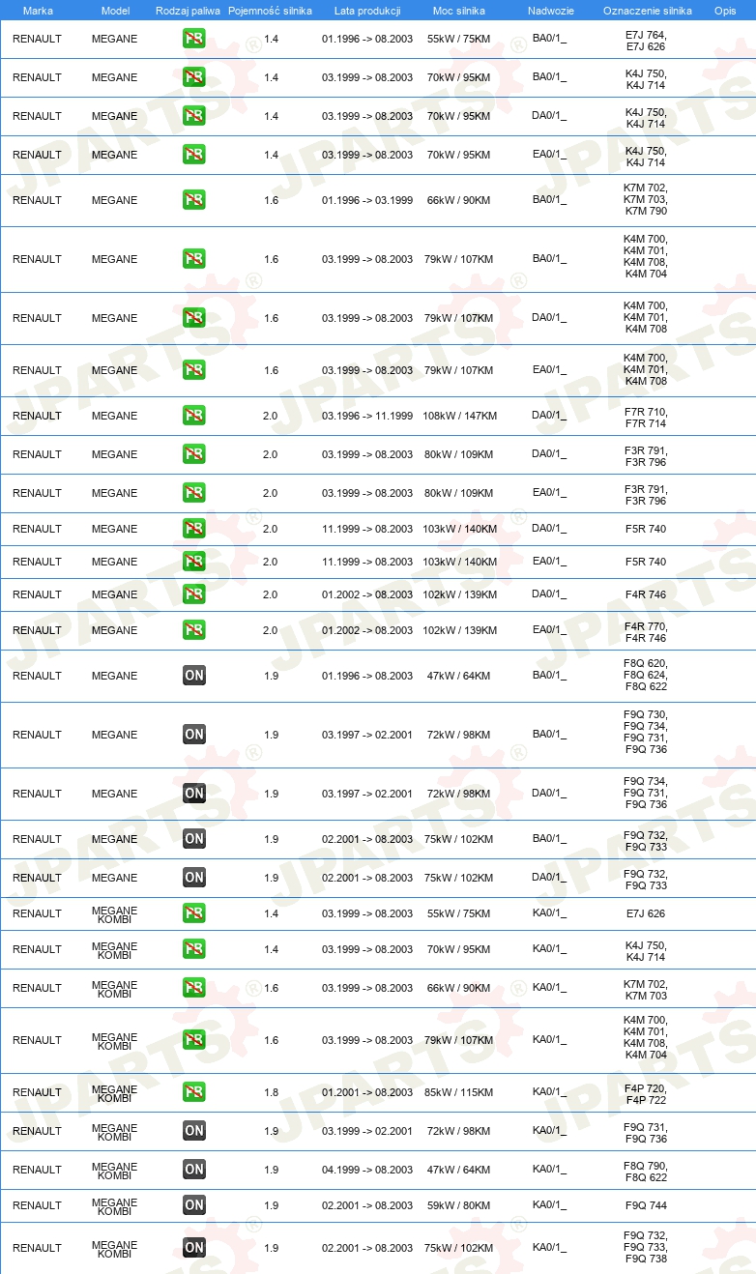Click the Model column header
This screenshot has height=1274, width=756.
pyautogui.click(x=115, y=11)
